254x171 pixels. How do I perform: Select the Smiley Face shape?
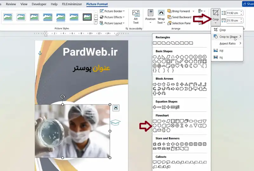pos(173,66)
